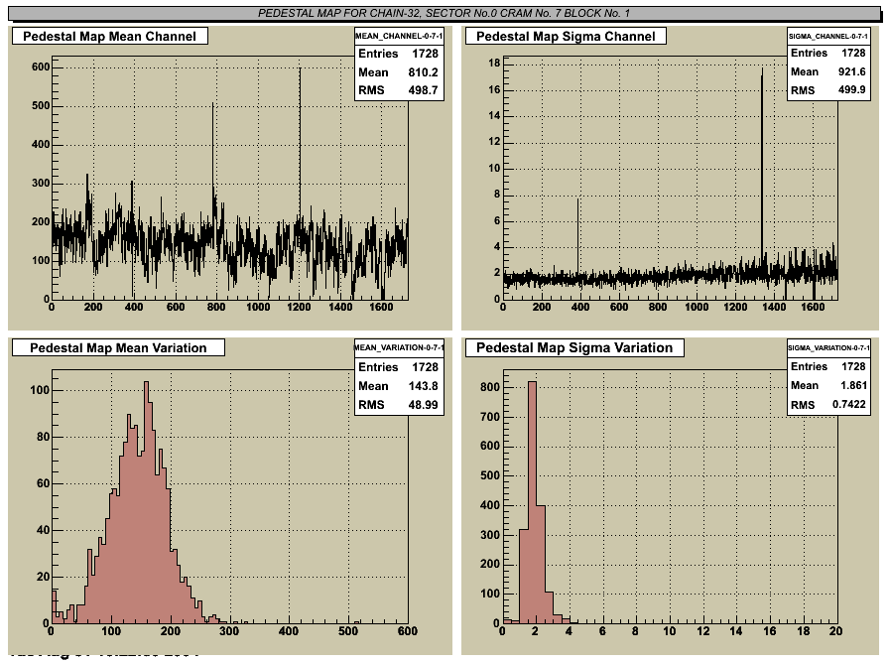Click Entries 1728 in Sigma Variation stats box

[x=828, y=366]
